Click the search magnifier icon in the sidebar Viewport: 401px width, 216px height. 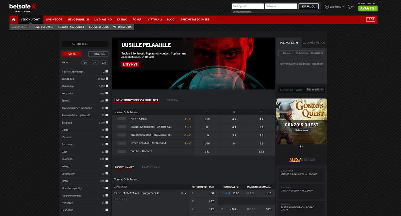click(x=73, y=44)
